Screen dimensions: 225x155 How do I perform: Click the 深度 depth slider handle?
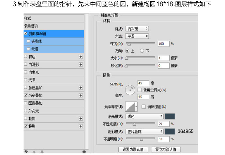[129, 44]
